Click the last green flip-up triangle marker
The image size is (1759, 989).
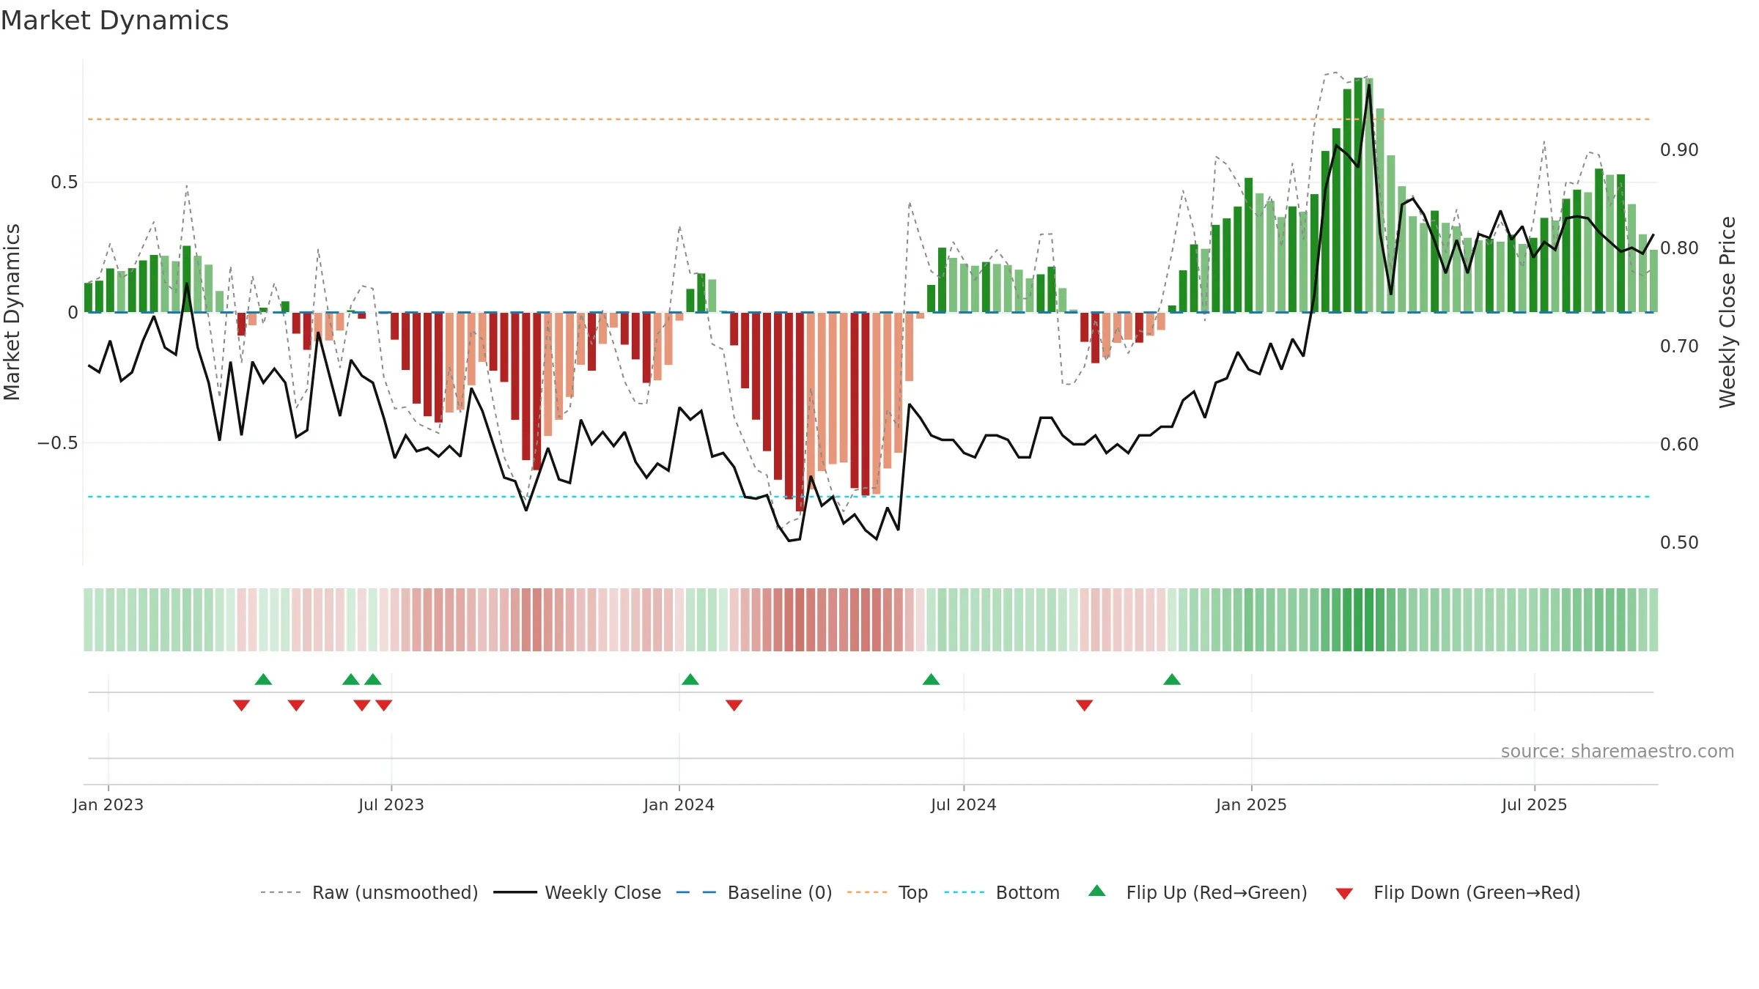pos(1171,679)
